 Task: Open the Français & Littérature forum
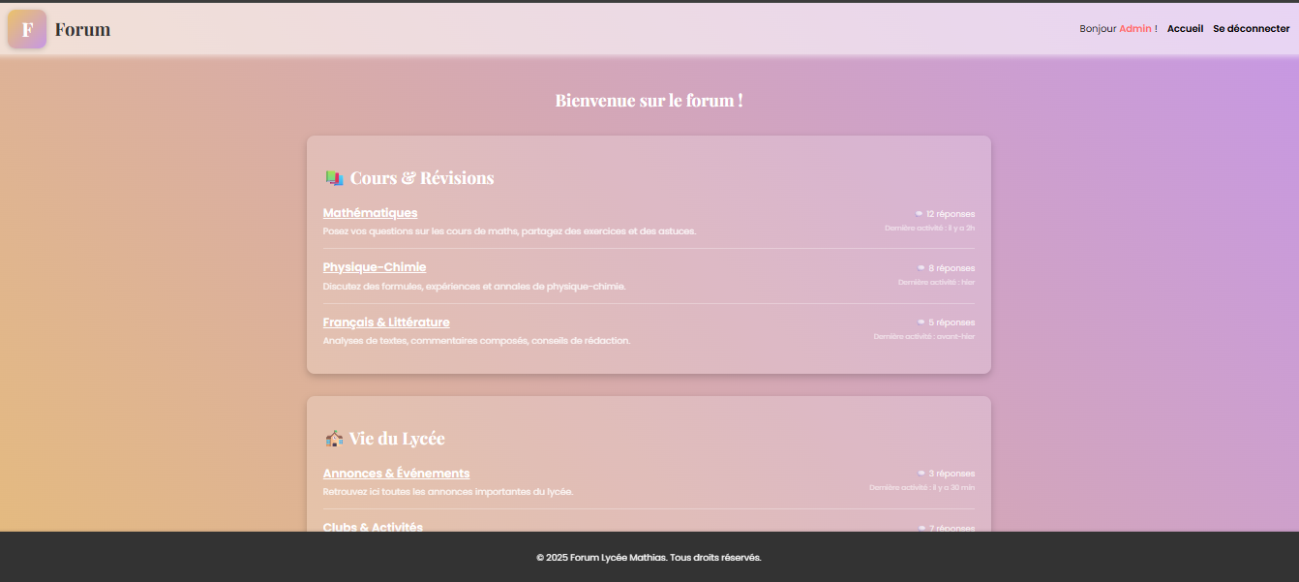(386, 322)
